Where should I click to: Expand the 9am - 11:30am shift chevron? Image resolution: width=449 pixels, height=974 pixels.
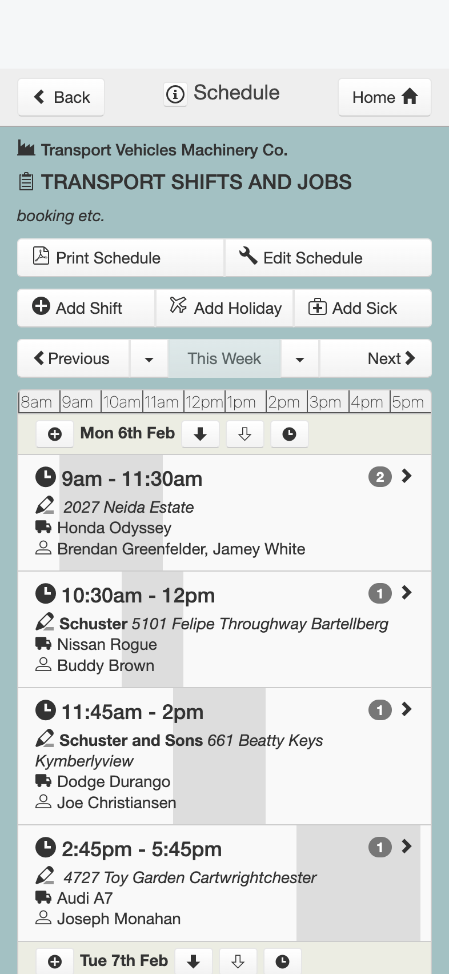click(407, 476)
